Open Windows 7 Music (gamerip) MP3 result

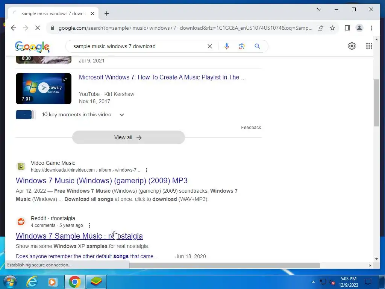pyautogui.click(x=102, y=181)
